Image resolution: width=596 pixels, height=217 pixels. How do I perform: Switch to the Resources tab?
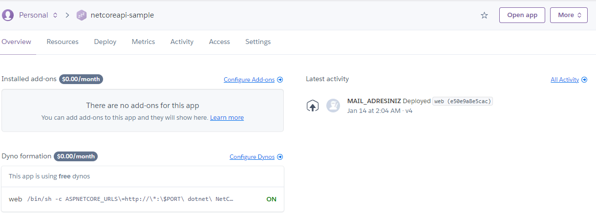tap(63, 42)
